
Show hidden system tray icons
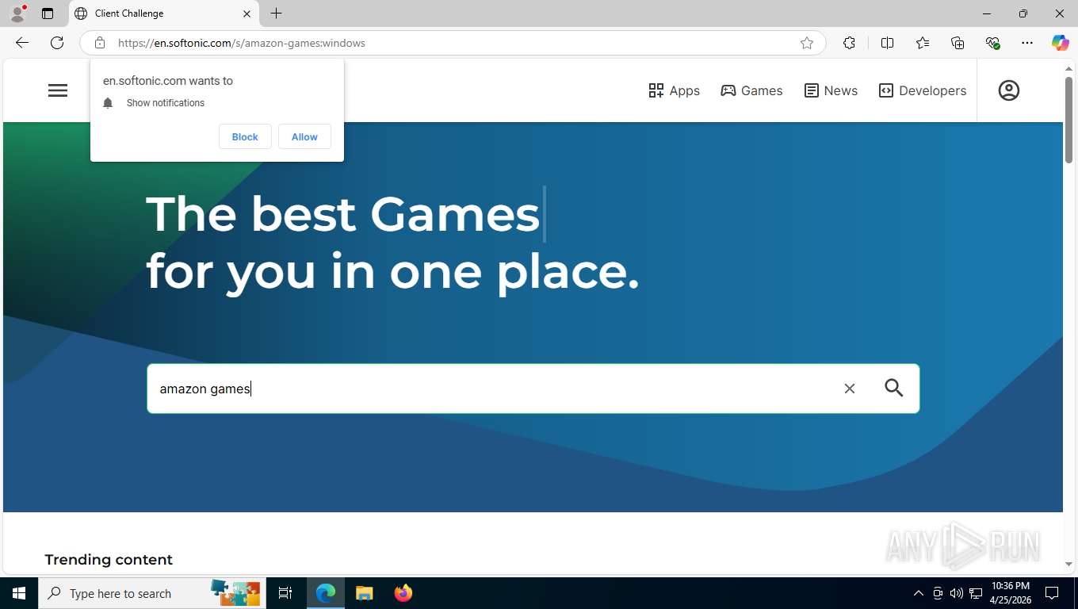(919, 593)
